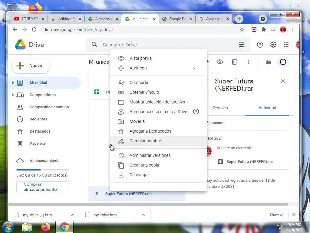Open search filter options in Drive search bar
Screen dimensions: 310x233
241,45
